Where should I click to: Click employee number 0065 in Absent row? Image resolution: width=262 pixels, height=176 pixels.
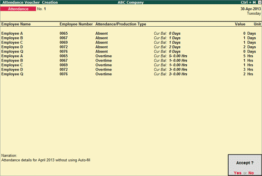pyautogui.click(x=64, y=33)
